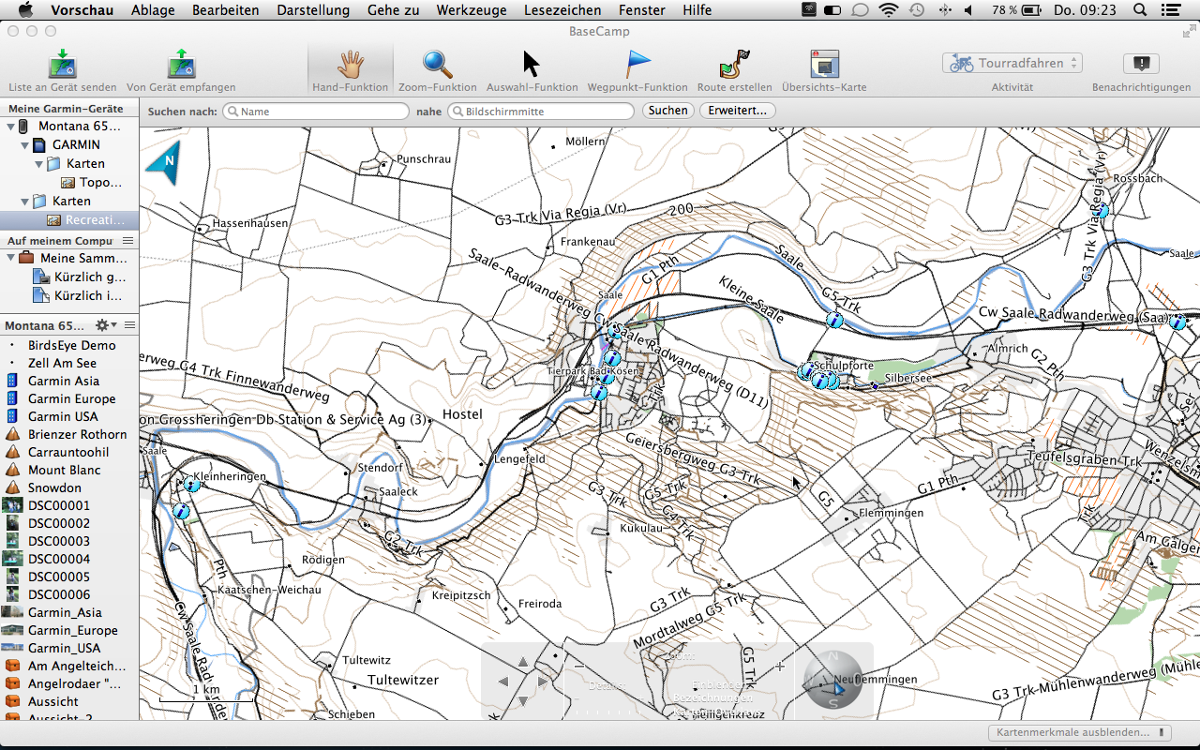Open the Benachrichtigungen notifications icon
This screenshot has height=750, width=1200.
pos(1141,64)
